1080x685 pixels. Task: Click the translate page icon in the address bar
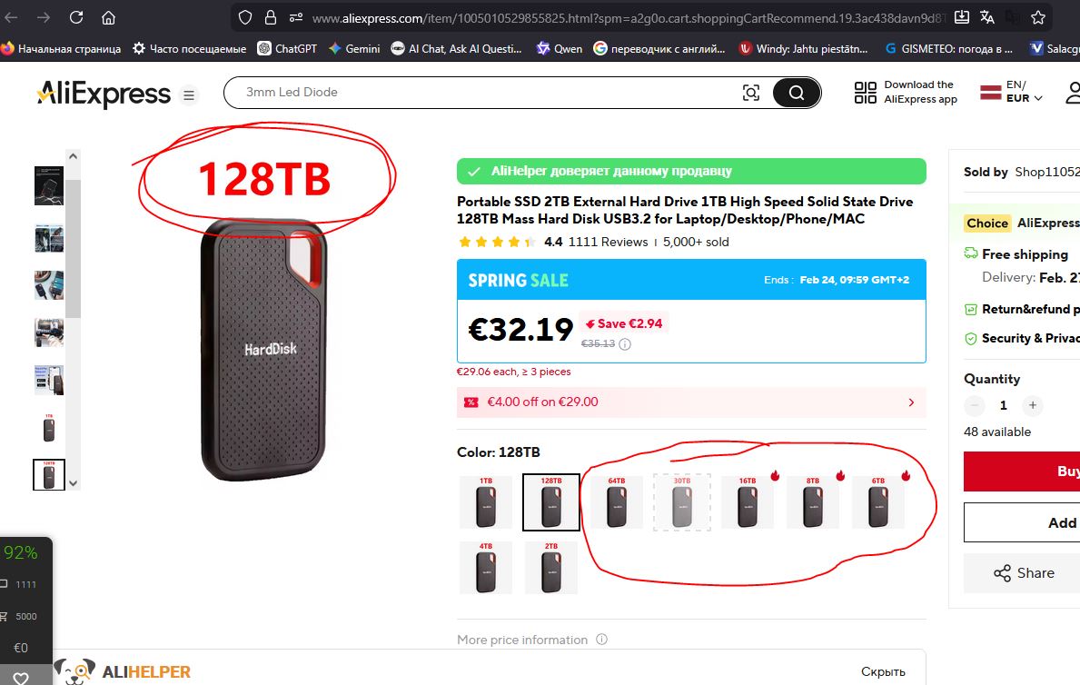[987, 17]
